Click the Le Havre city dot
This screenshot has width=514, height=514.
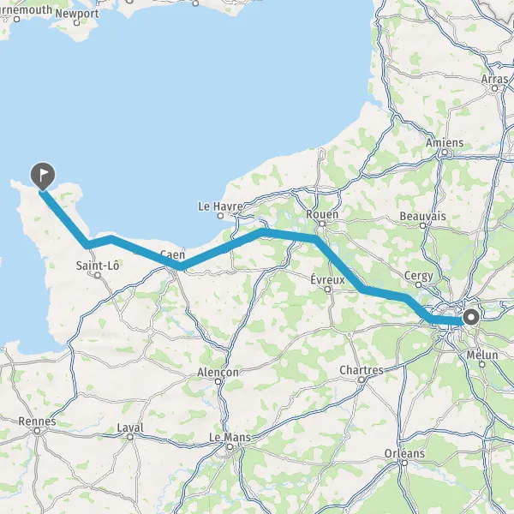tap(221, 215)
